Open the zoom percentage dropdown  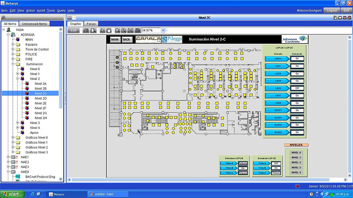[x=163, y=30]
